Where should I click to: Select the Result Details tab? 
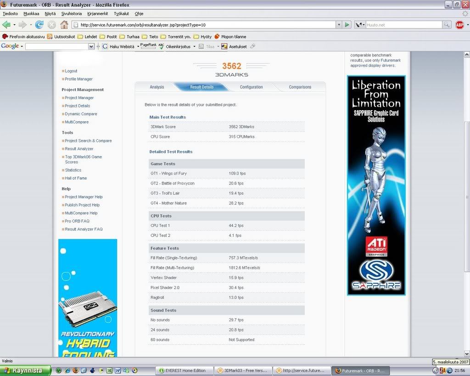(202, 87)
